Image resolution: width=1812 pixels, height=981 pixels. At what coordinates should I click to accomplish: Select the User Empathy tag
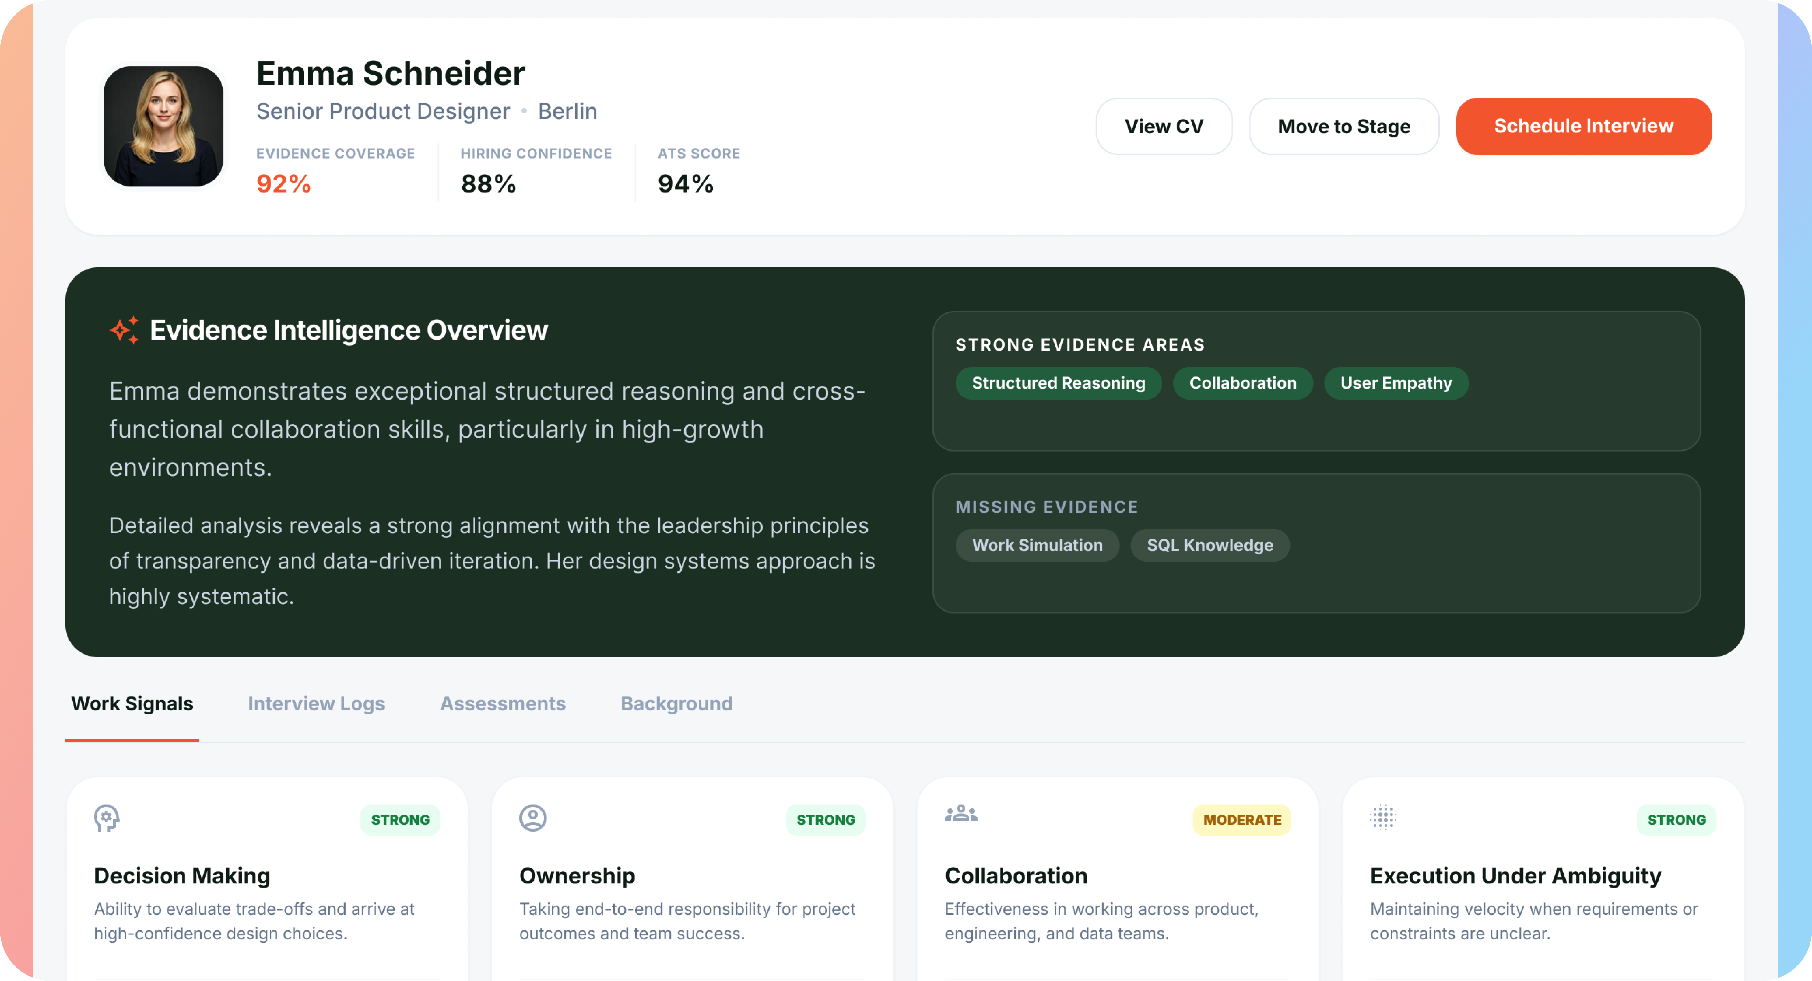[x=1396, y=383]
